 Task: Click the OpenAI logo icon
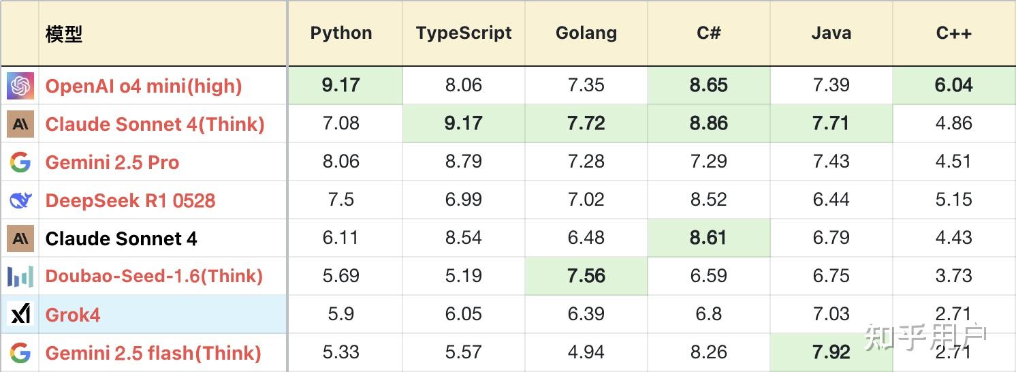pyautogui.click(x=20, y=86)
